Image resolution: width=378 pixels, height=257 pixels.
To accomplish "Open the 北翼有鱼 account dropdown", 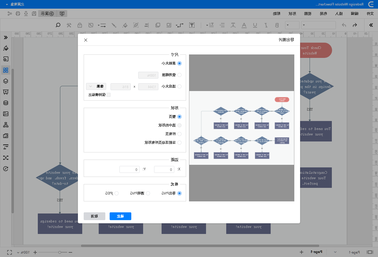I will (x=15, y=4).
